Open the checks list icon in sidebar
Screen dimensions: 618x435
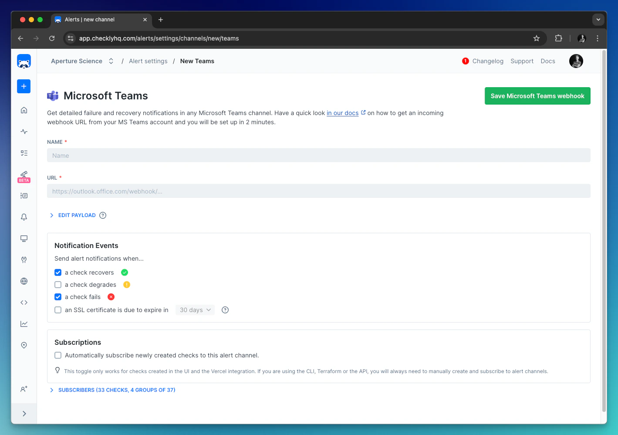tap(24, 153)
